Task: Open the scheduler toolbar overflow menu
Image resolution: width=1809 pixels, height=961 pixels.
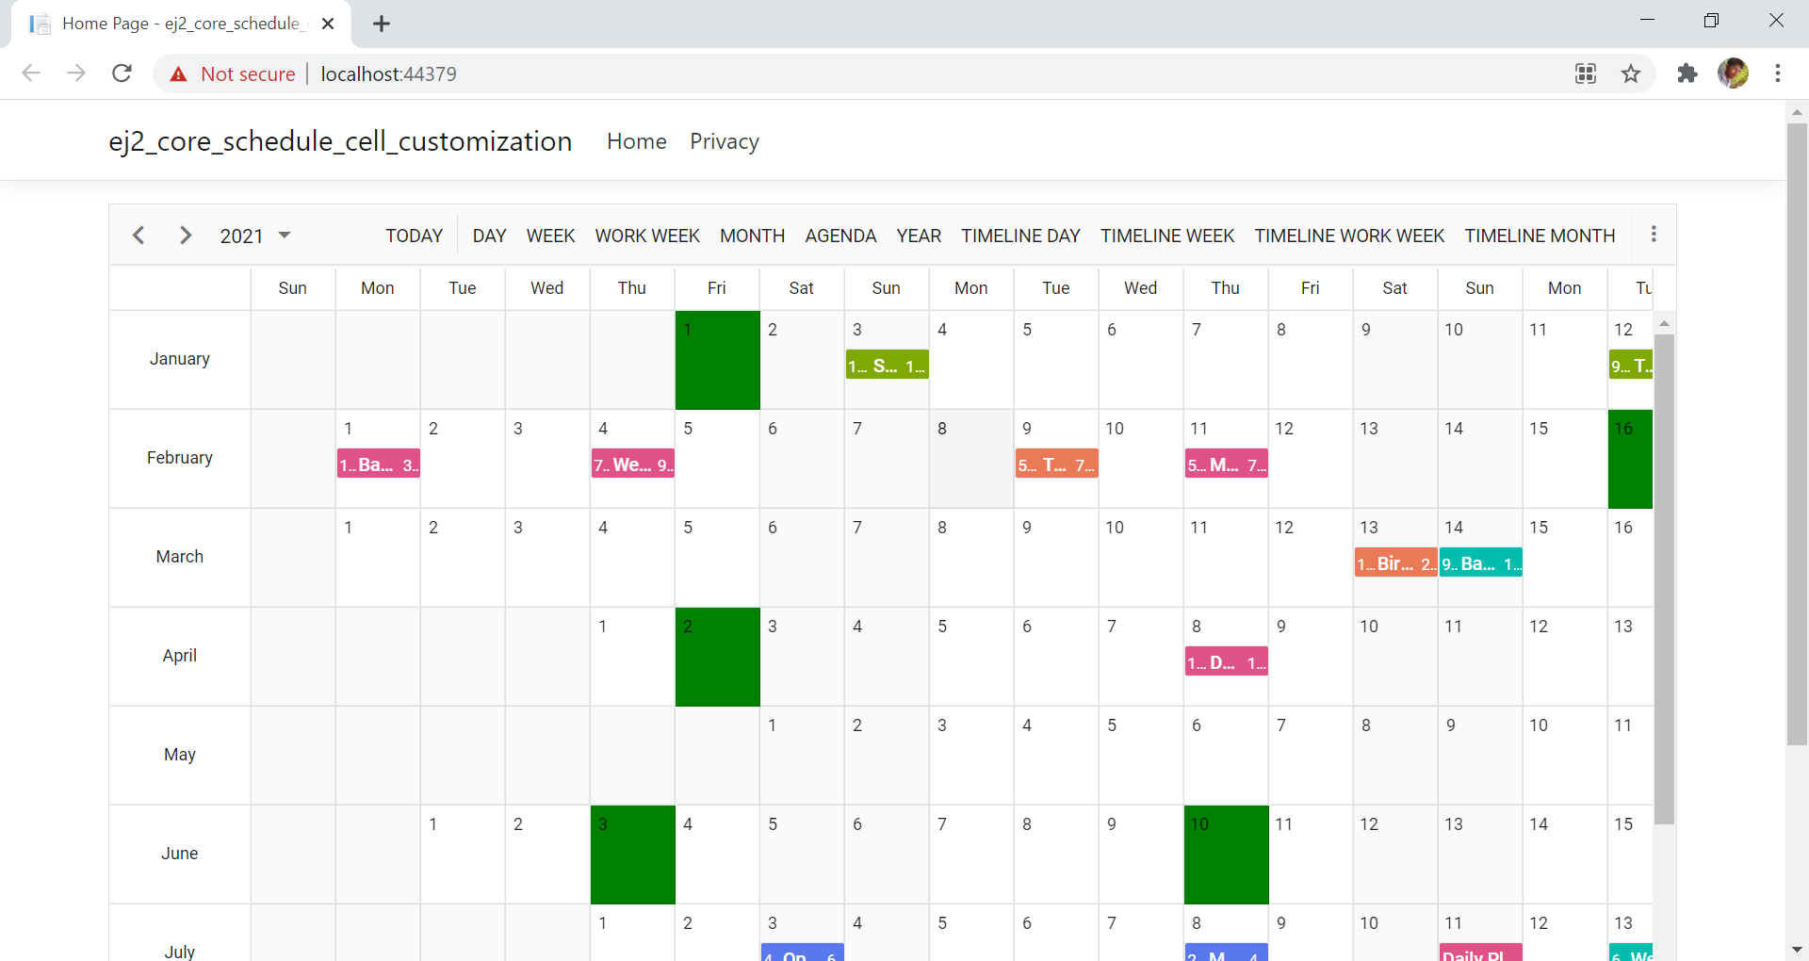Action: coord(1653,235)
